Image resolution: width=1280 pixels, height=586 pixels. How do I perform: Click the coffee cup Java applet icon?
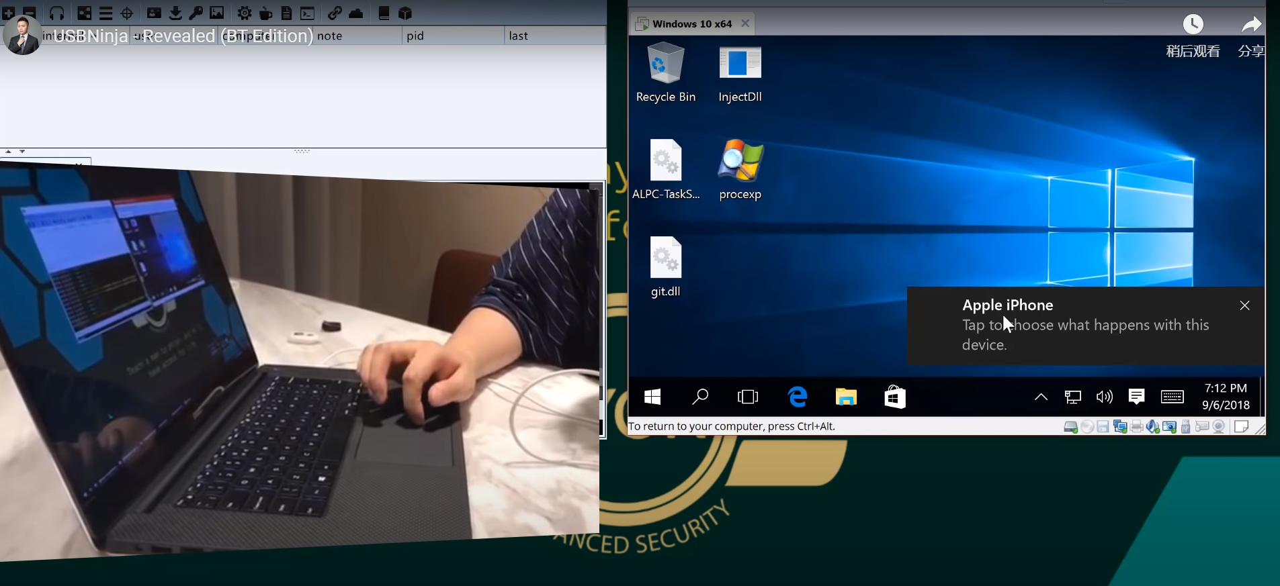pyautogui.click(x=265, y=13)
